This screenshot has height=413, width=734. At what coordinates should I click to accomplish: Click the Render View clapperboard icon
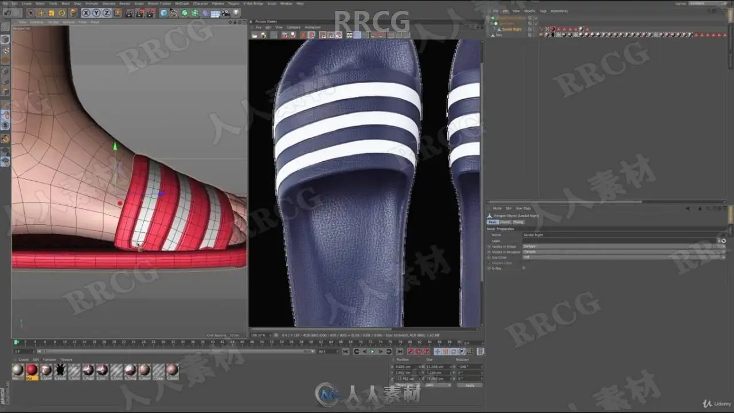pyautogui.click(x=130, y=13)
